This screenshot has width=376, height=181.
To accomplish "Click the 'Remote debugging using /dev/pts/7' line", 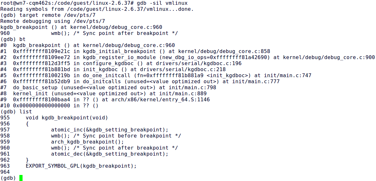I will (53, 21).
